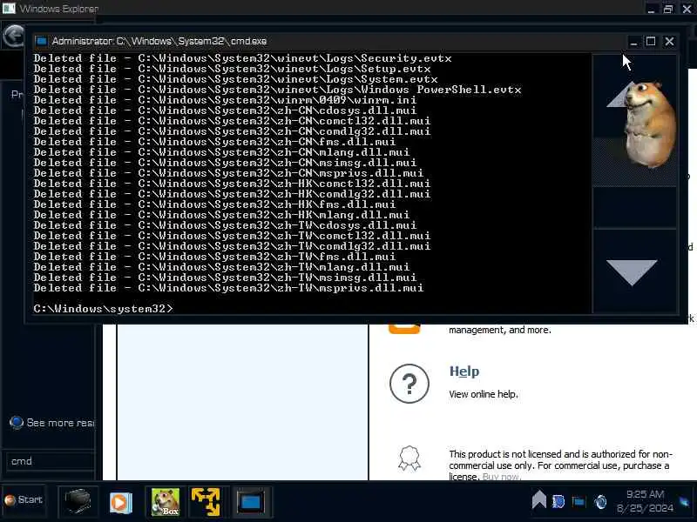Screen dimensions: 697x522
Task: Click the Security.evtx deleted file line
Action: (243, 58)
